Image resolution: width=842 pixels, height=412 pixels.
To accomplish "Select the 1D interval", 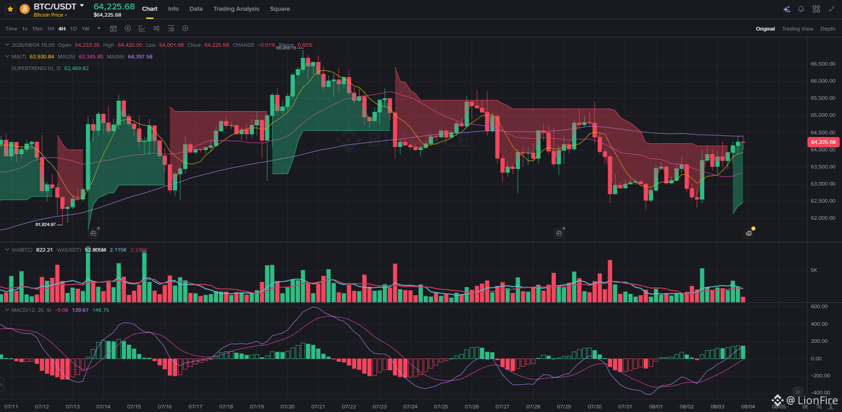I will 73,29.
